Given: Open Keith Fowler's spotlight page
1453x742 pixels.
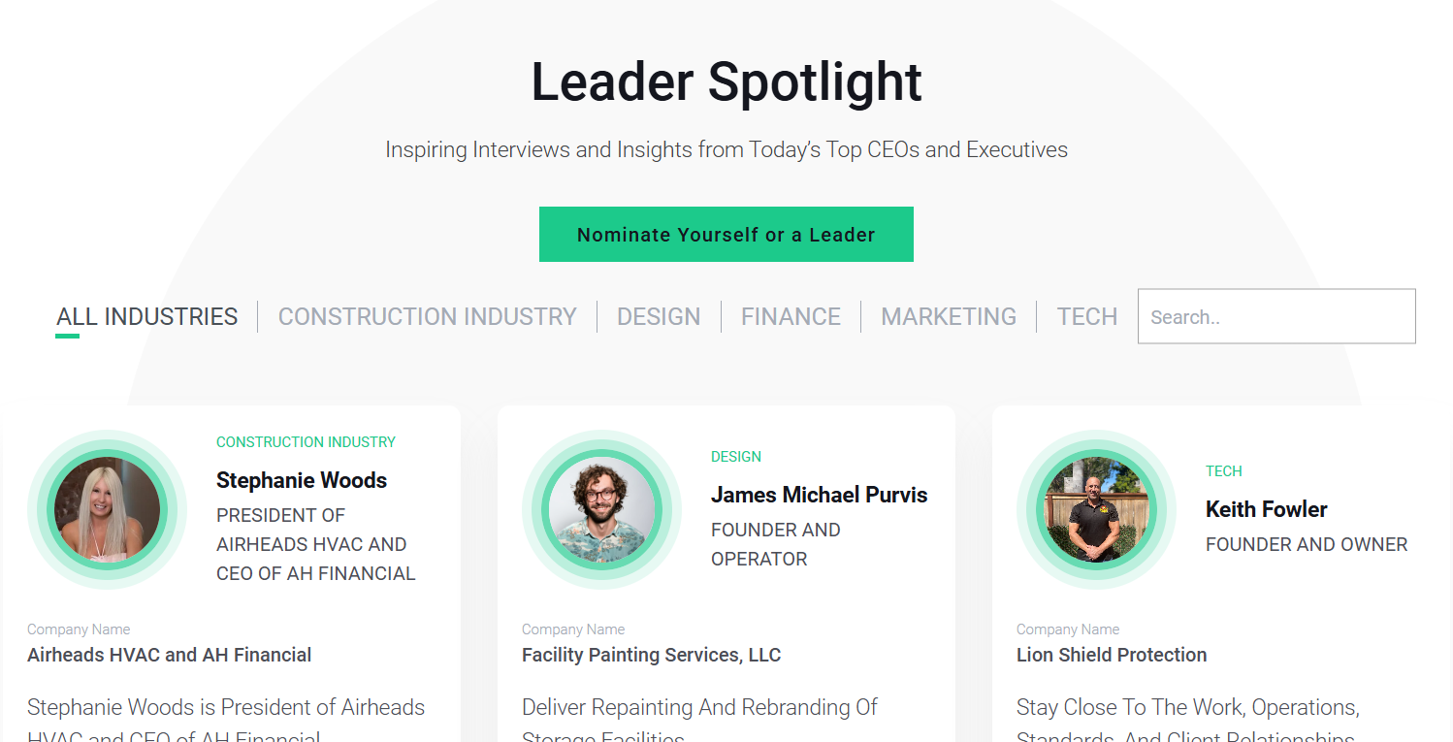Looking at the screenshot, I should click(1266, 508).
